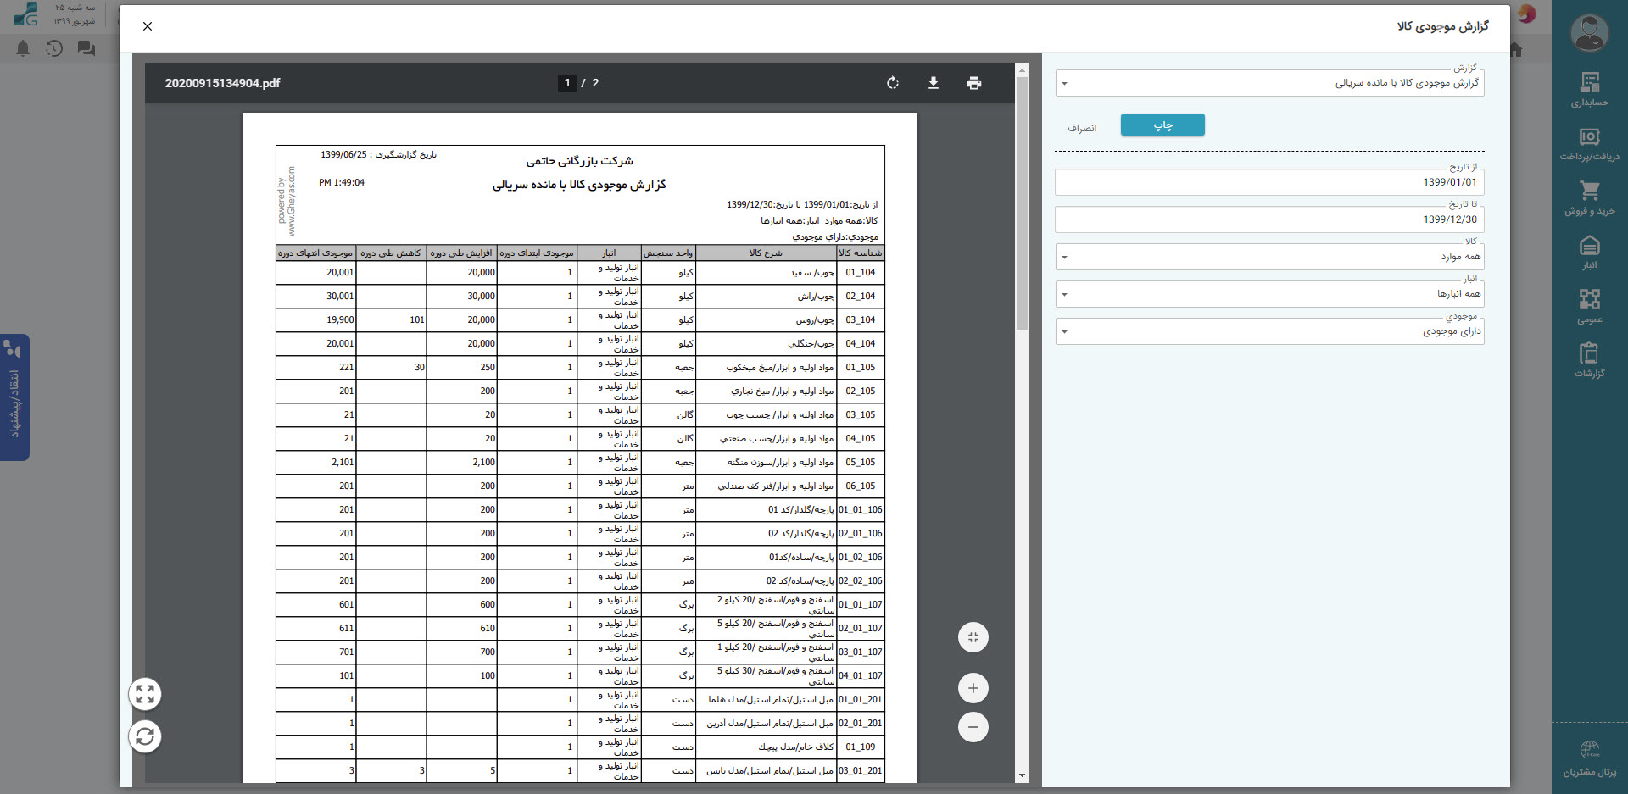
Task: Click the home icon in top bar
Action: coord(1516,49)
